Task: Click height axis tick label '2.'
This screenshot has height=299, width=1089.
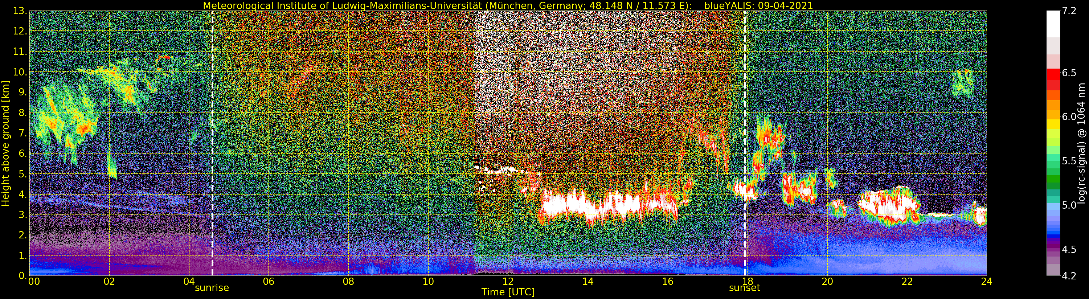Action: (x=23, y=235)
